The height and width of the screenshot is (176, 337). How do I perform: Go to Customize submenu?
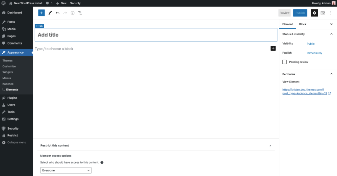pyautogui.click(x=9, y=66)
